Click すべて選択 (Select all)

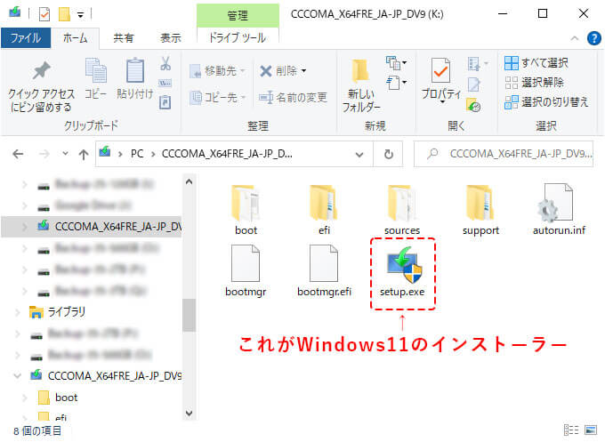[x=536, y=63]
